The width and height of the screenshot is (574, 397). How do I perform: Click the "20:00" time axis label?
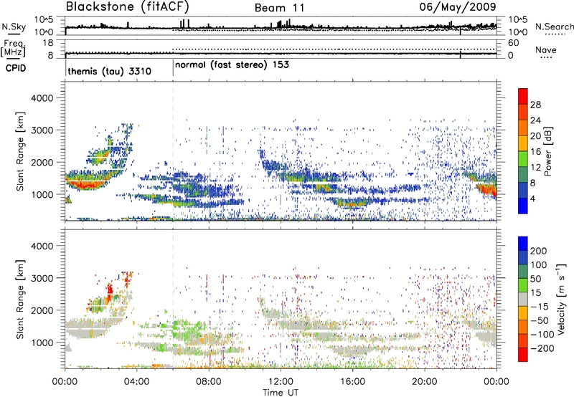click(x=425, y=382)
